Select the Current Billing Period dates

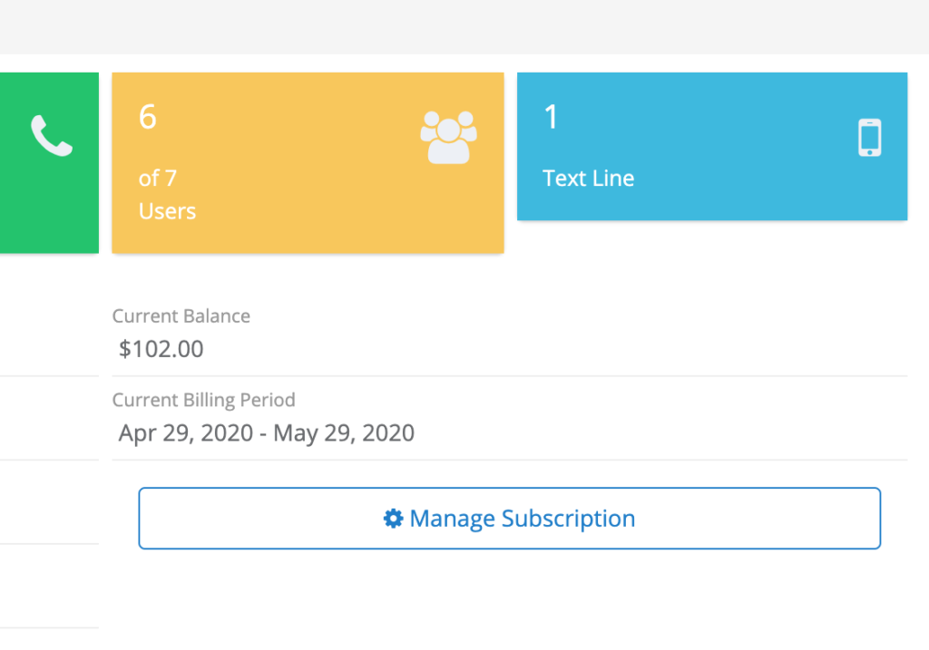click(265, 433)
